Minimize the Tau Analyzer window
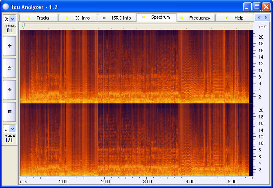Viewport: 273px width, 188px height. [247, 7]
